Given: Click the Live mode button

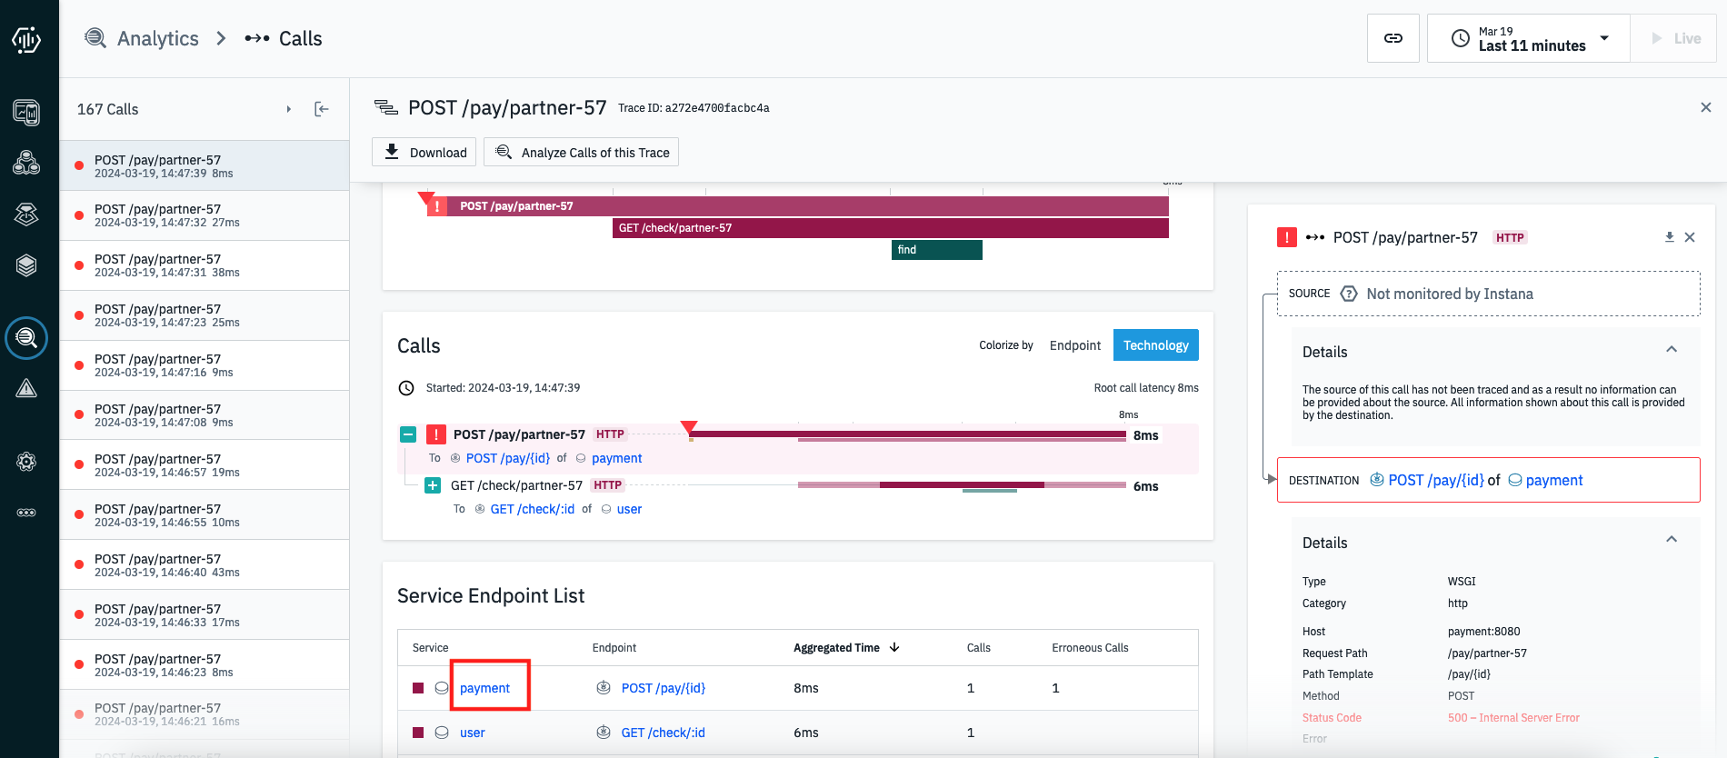Looking at the screenshot, I should point(1674,38).
